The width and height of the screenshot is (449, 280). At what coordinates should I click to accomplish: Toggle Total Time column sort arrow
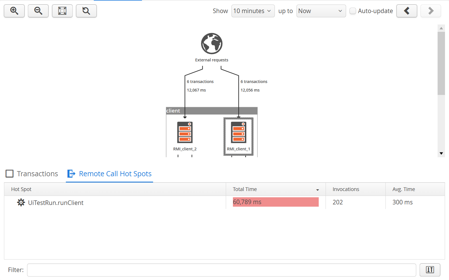[x=317, y=190]
